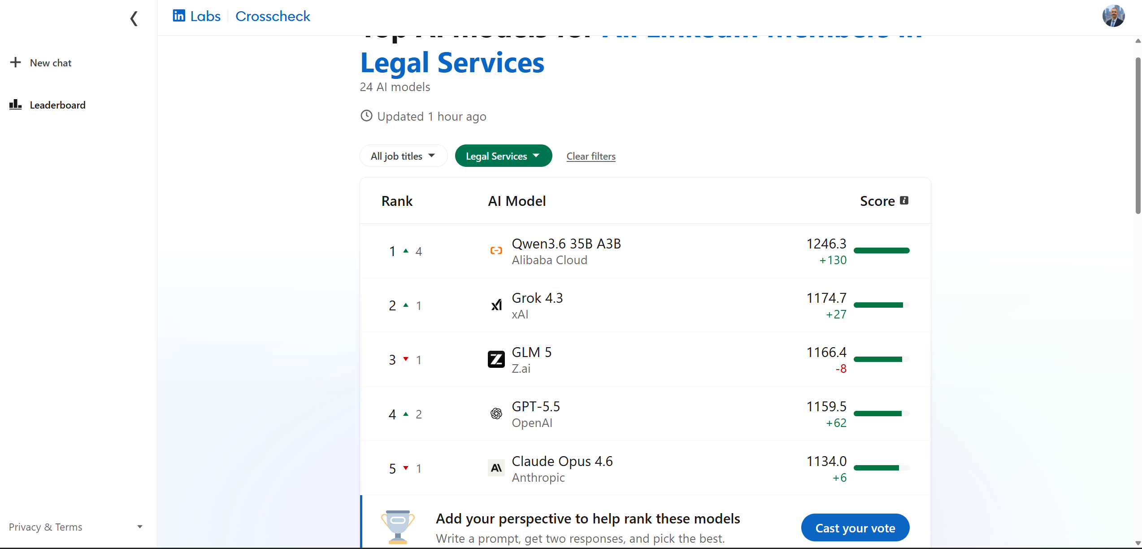Click the OpenAI provider label

point(532,423)
